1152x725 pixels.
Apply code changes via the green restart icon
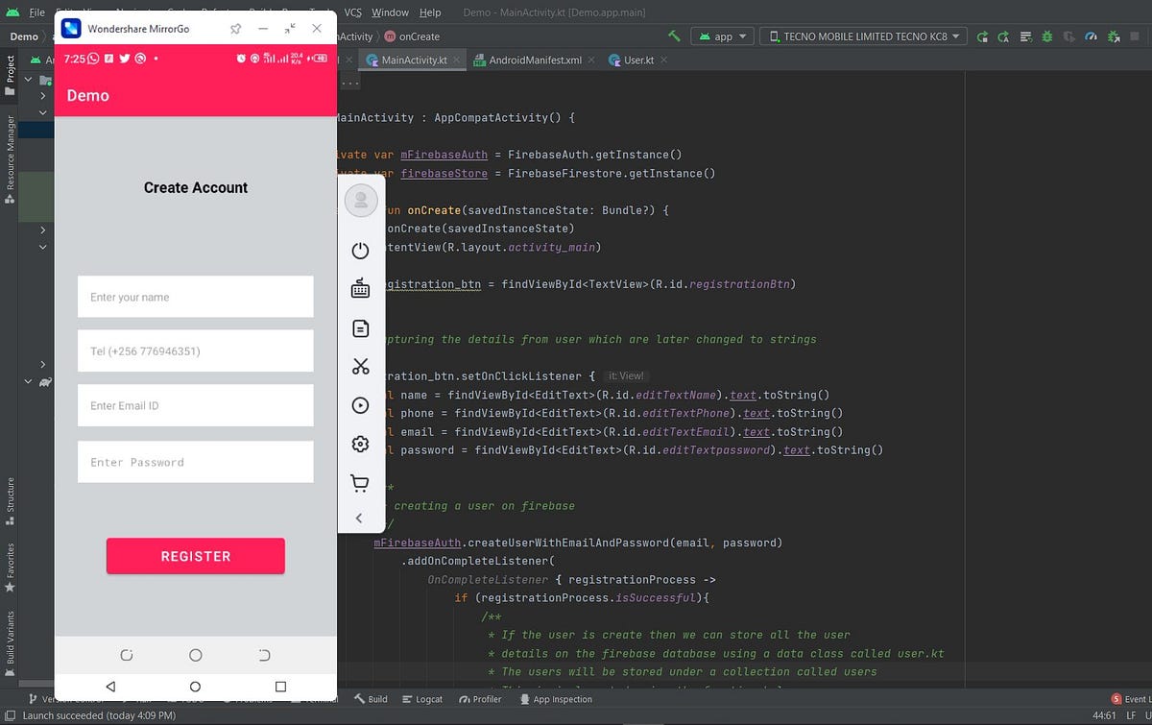983,37
